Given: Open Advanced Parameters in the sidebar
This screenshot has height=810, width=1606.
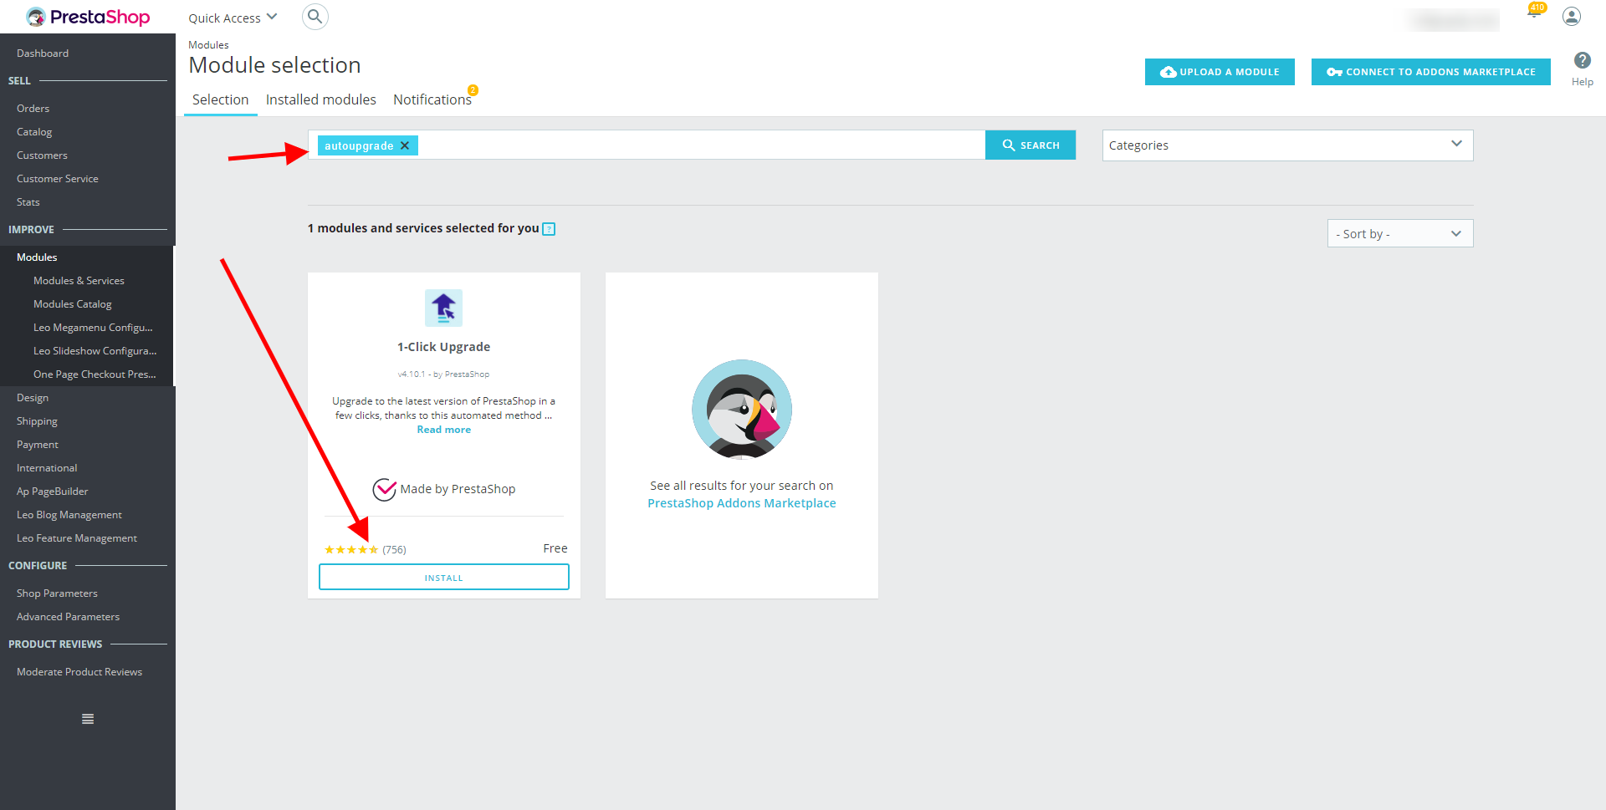Looking at the screenshot, I should pos(68,617).
